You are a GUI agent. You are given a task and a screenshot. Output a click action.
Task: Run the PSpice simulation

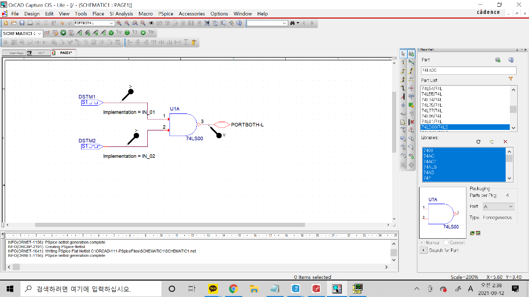pos(63,32)
